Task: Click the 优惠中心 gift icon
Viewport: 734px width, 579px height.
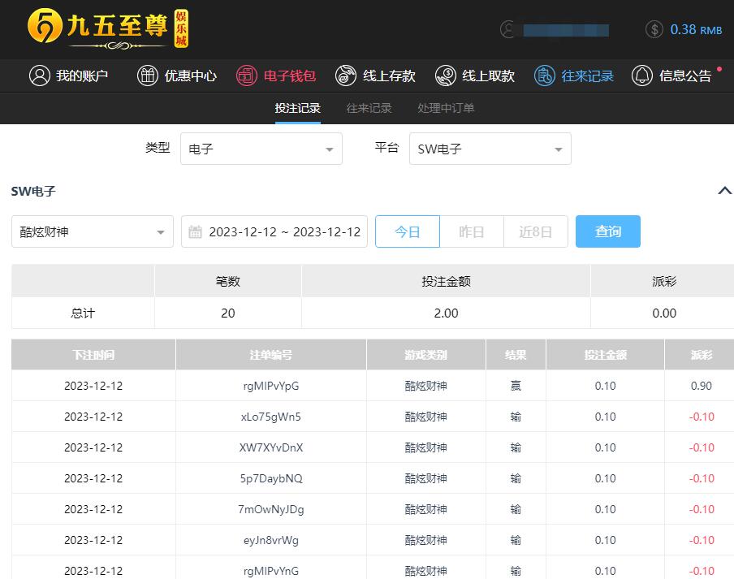Action: click(x=148, y=76)
